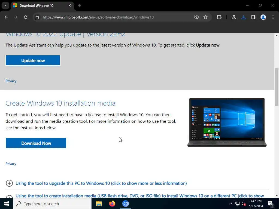Image resolution: width=279 pixels, height=209 pixels.
Task: Click the 'Create Windows 10 installation media' heading
Action: [x=60, y=103]
